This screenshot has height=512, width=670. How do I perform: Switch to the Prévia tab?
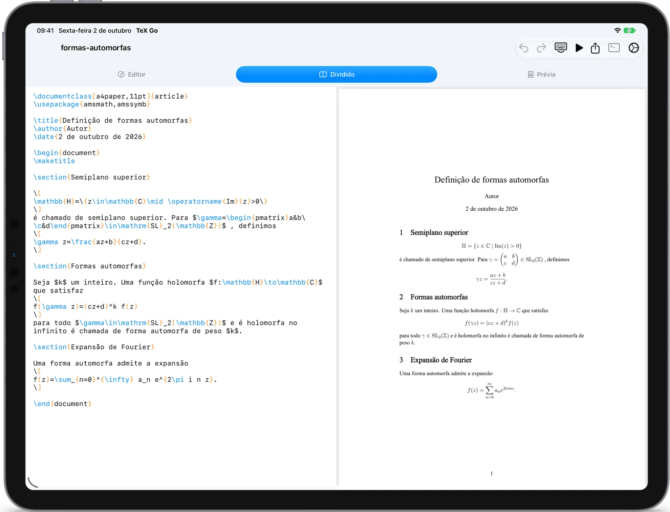pos(541,74)
